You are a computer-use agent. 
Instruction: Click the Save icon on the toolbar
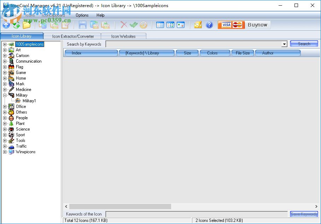pos(82,25)
